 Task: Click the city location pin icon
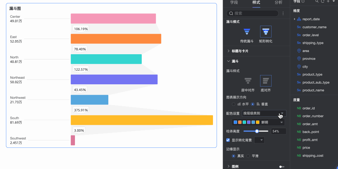pos(299,66)
